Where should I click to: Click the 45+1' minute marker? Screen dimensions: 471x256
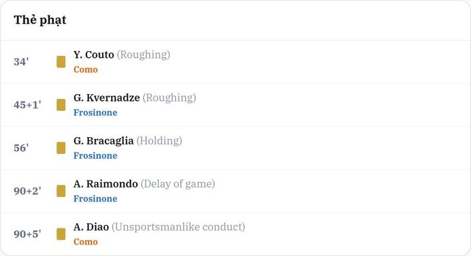tap(28, 105)
